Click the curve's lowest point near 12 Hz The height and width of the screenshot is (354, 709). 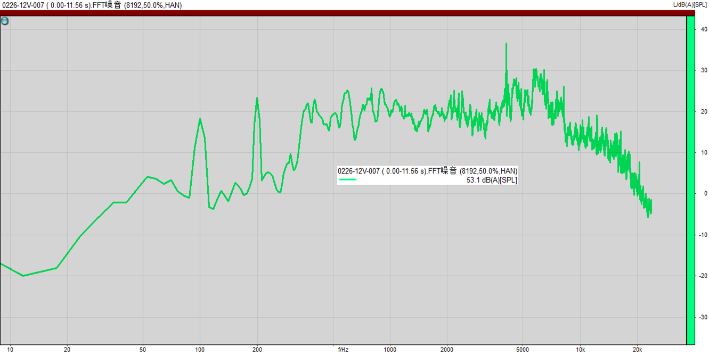click(23, 275)
